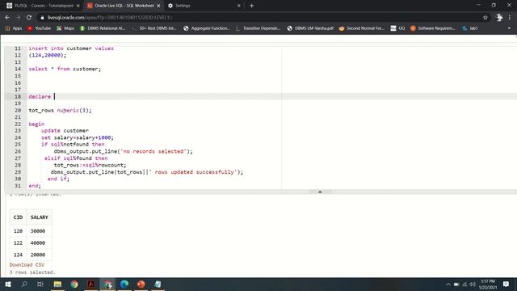Screen dimensions: 517x291
Task: Open Adobe Acrobat from the taskbar
Action: [91, 284]
